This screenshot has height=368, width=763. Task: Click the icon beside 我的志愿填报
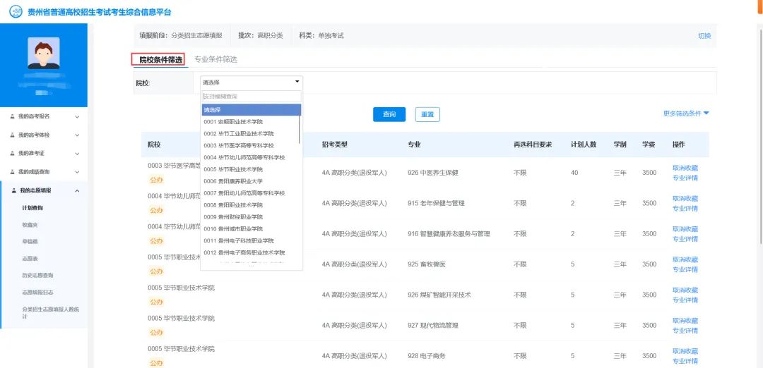(12, 190)
